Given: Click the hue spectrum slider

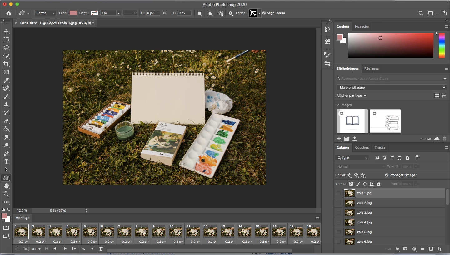Looking at the screenshot, I should pos(442,45).
